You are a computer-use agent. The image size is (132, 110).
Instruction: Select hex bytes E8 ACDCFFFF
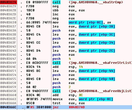(x=37, y=63)
